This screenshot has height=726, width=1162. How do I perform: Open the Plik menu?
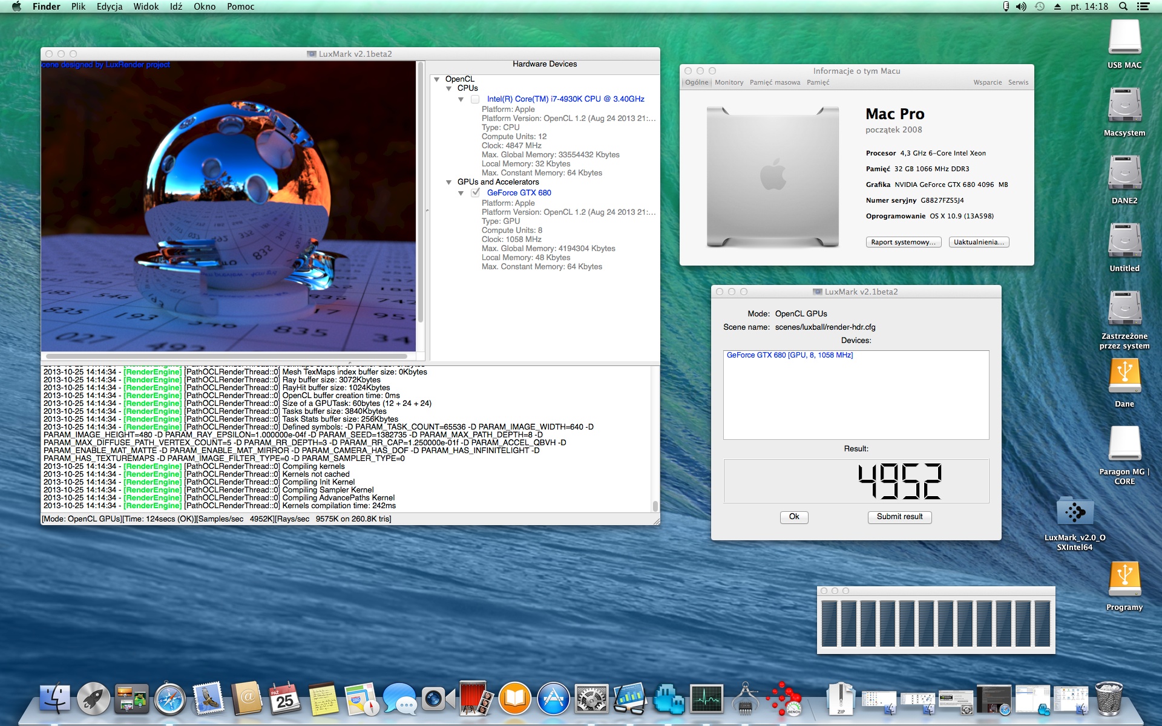tap(78, 7)
